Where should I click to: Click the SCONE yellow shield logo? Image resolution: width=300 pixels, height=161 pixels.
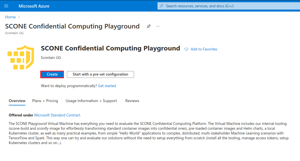coord(21,57)
